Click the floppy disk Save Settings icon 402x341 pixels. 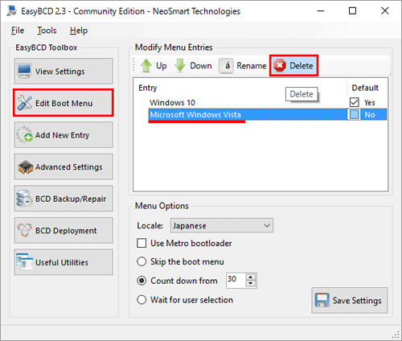click(322, 300)
